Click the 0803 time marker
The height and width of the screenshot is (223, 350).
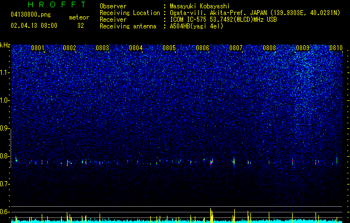coord(102,48)
